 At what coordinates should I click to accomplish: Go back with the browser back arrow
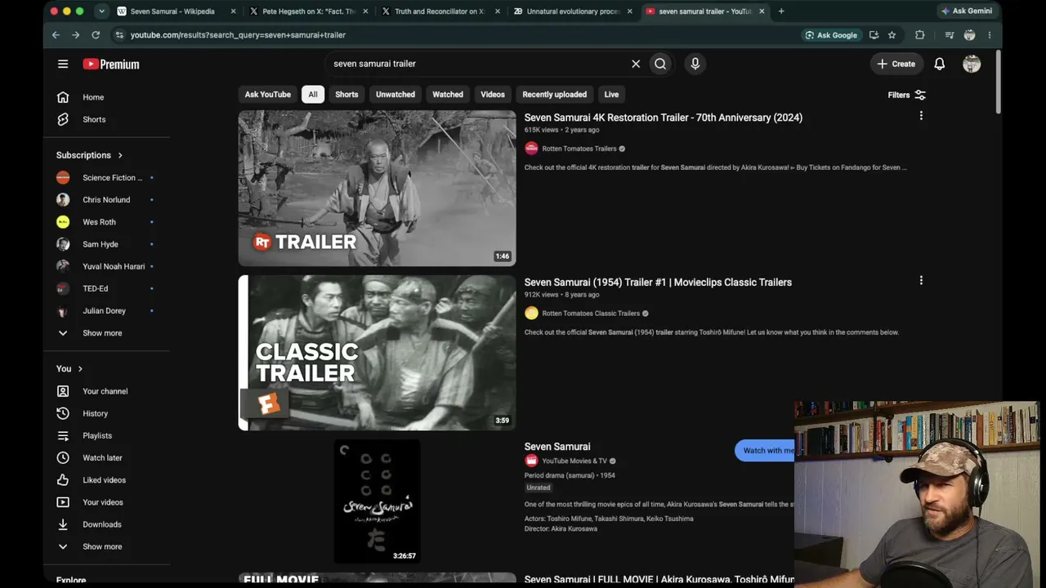point(56,35)
